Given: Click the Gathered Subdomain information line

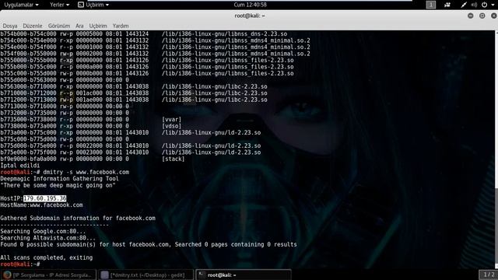Looking at the screenshot, I should (x=78, y=218).
